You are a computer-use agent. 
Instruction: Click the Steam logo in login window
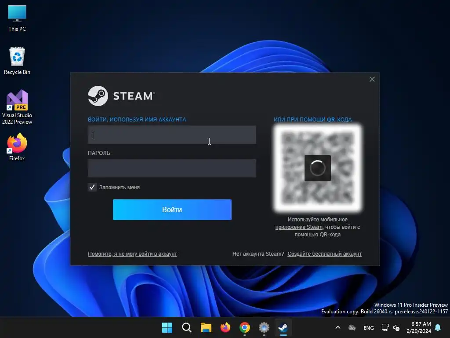point(121,96)
